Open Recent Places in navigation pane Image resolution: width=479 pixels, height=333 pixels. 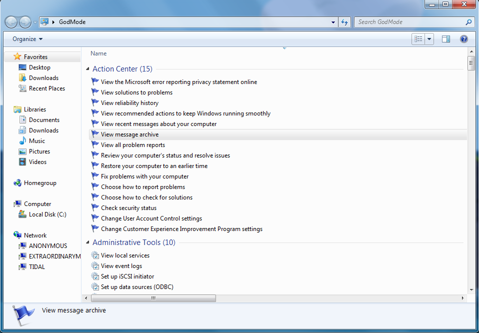47,88
